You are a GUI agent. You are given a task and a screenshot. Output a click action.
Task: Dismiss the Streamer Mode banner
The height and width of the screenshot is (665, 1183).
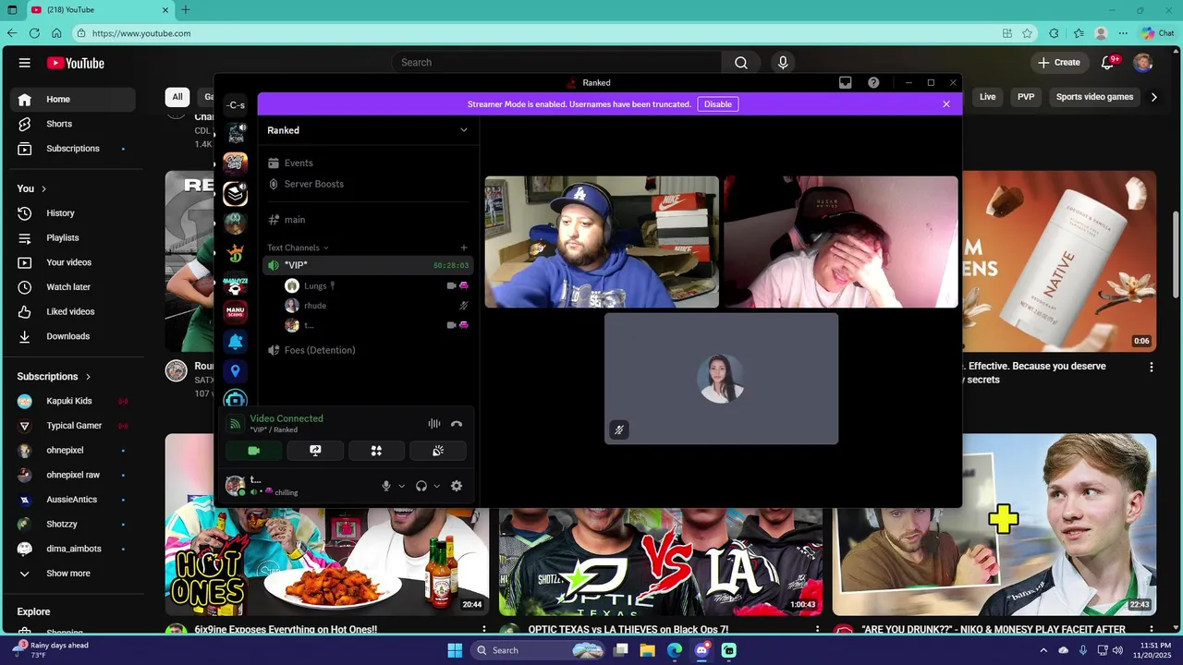pos(946,104)
